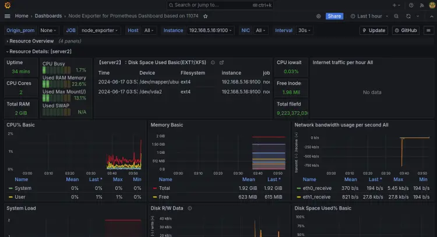Show Disk R/W Data panel info
The image size is (437, 237).
[x=190, y=208]
